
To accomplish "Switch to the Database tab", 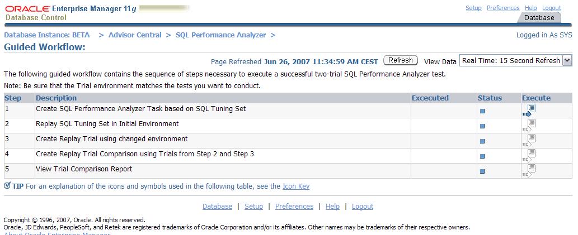I will [539, 18].
